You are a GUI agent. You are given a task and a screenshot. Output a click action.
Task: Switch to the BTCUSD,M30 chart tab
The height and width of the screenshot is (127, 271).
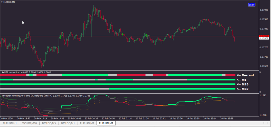tap(29, 123)
